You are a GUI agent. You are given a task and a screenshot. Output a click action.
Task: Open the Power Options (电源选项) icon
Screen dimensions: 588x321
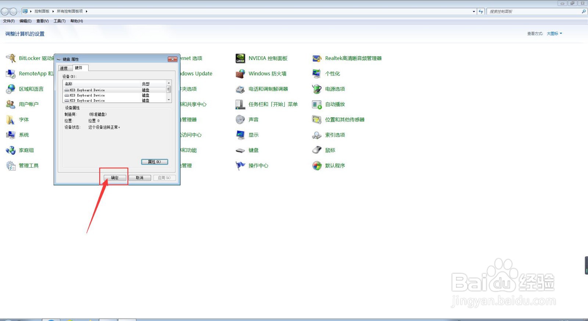(x=317, y=89)
